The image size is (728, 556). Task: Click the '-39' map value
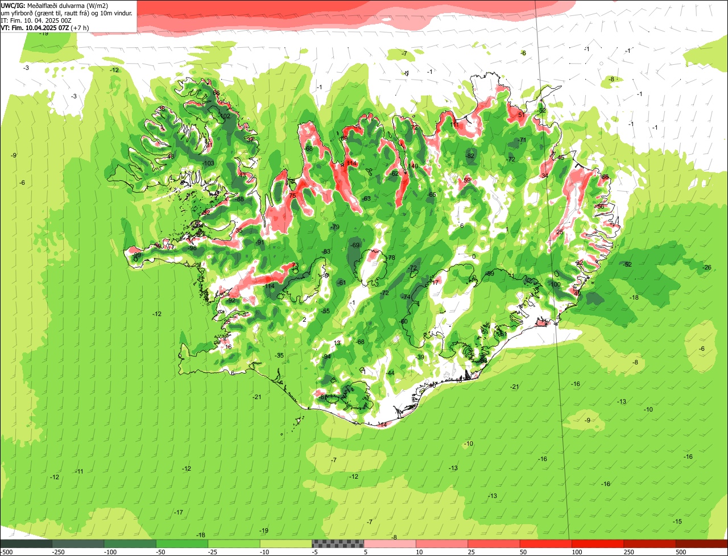pos(420,357)
